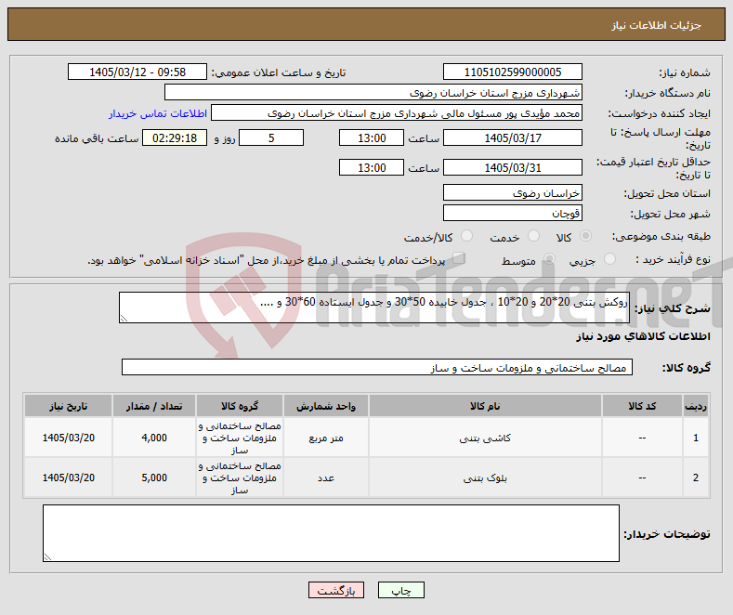
Task: Click the delivery city field قوچان
Action: 512,213
